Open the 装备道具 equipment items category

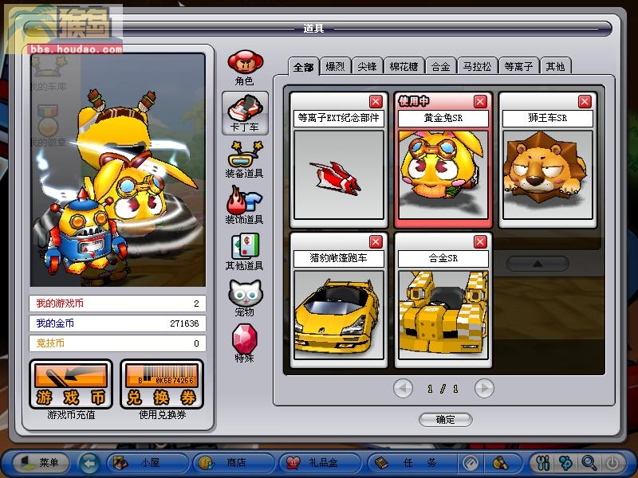[245, 160]
